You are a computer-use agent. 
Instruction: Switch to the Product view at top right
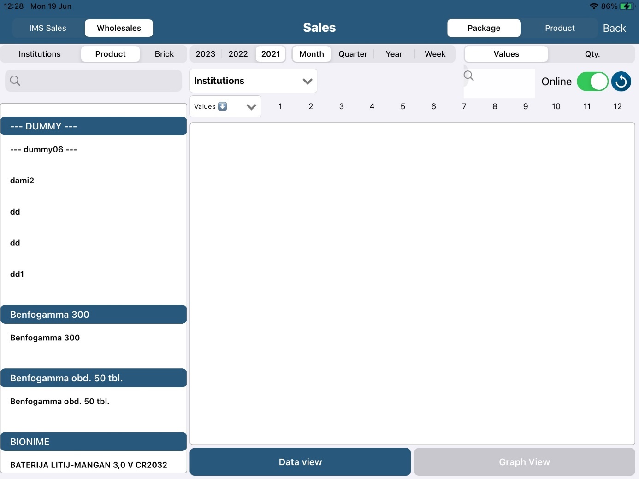coord(560,28)
